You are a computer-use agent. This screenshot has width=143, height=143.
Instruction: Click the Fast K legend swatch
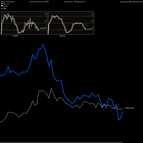coord(2,6)
